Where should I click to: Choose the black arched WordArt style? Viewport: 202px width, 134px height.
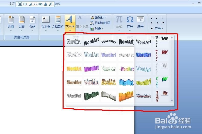tap(109, 42)
